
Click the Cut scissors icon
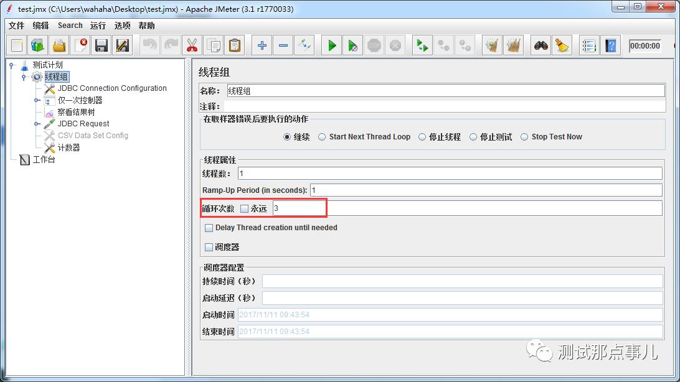pyautogui.click(x=192, y=45)
